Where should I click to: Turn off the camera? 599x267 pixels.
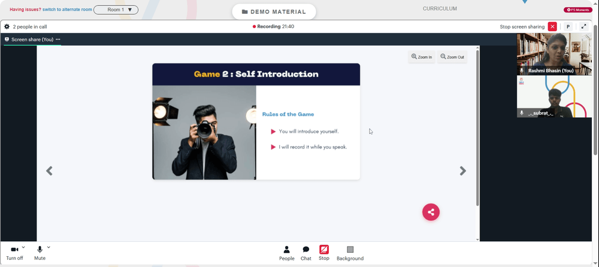click(x=14, y=253)
